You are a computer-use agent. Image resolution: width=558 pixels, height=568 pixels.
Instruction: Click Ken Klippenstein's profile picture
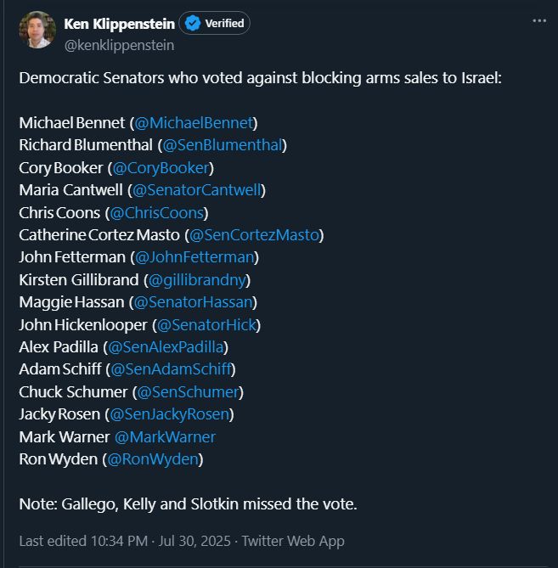[x=37, y=31]
